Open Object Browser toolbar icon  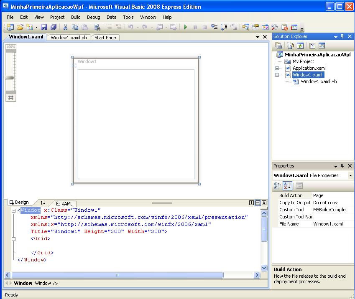(x=265, y=27)
